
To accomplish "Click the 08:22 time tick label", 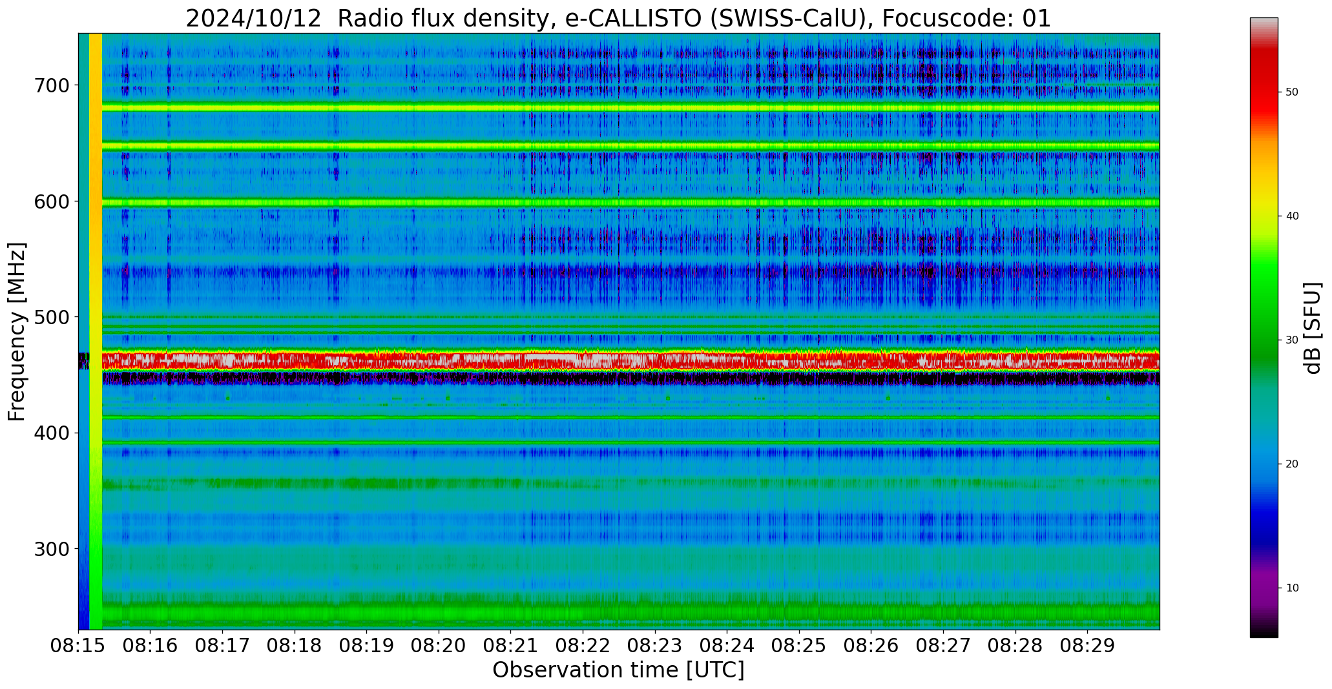I will click(x=583, y=646).
